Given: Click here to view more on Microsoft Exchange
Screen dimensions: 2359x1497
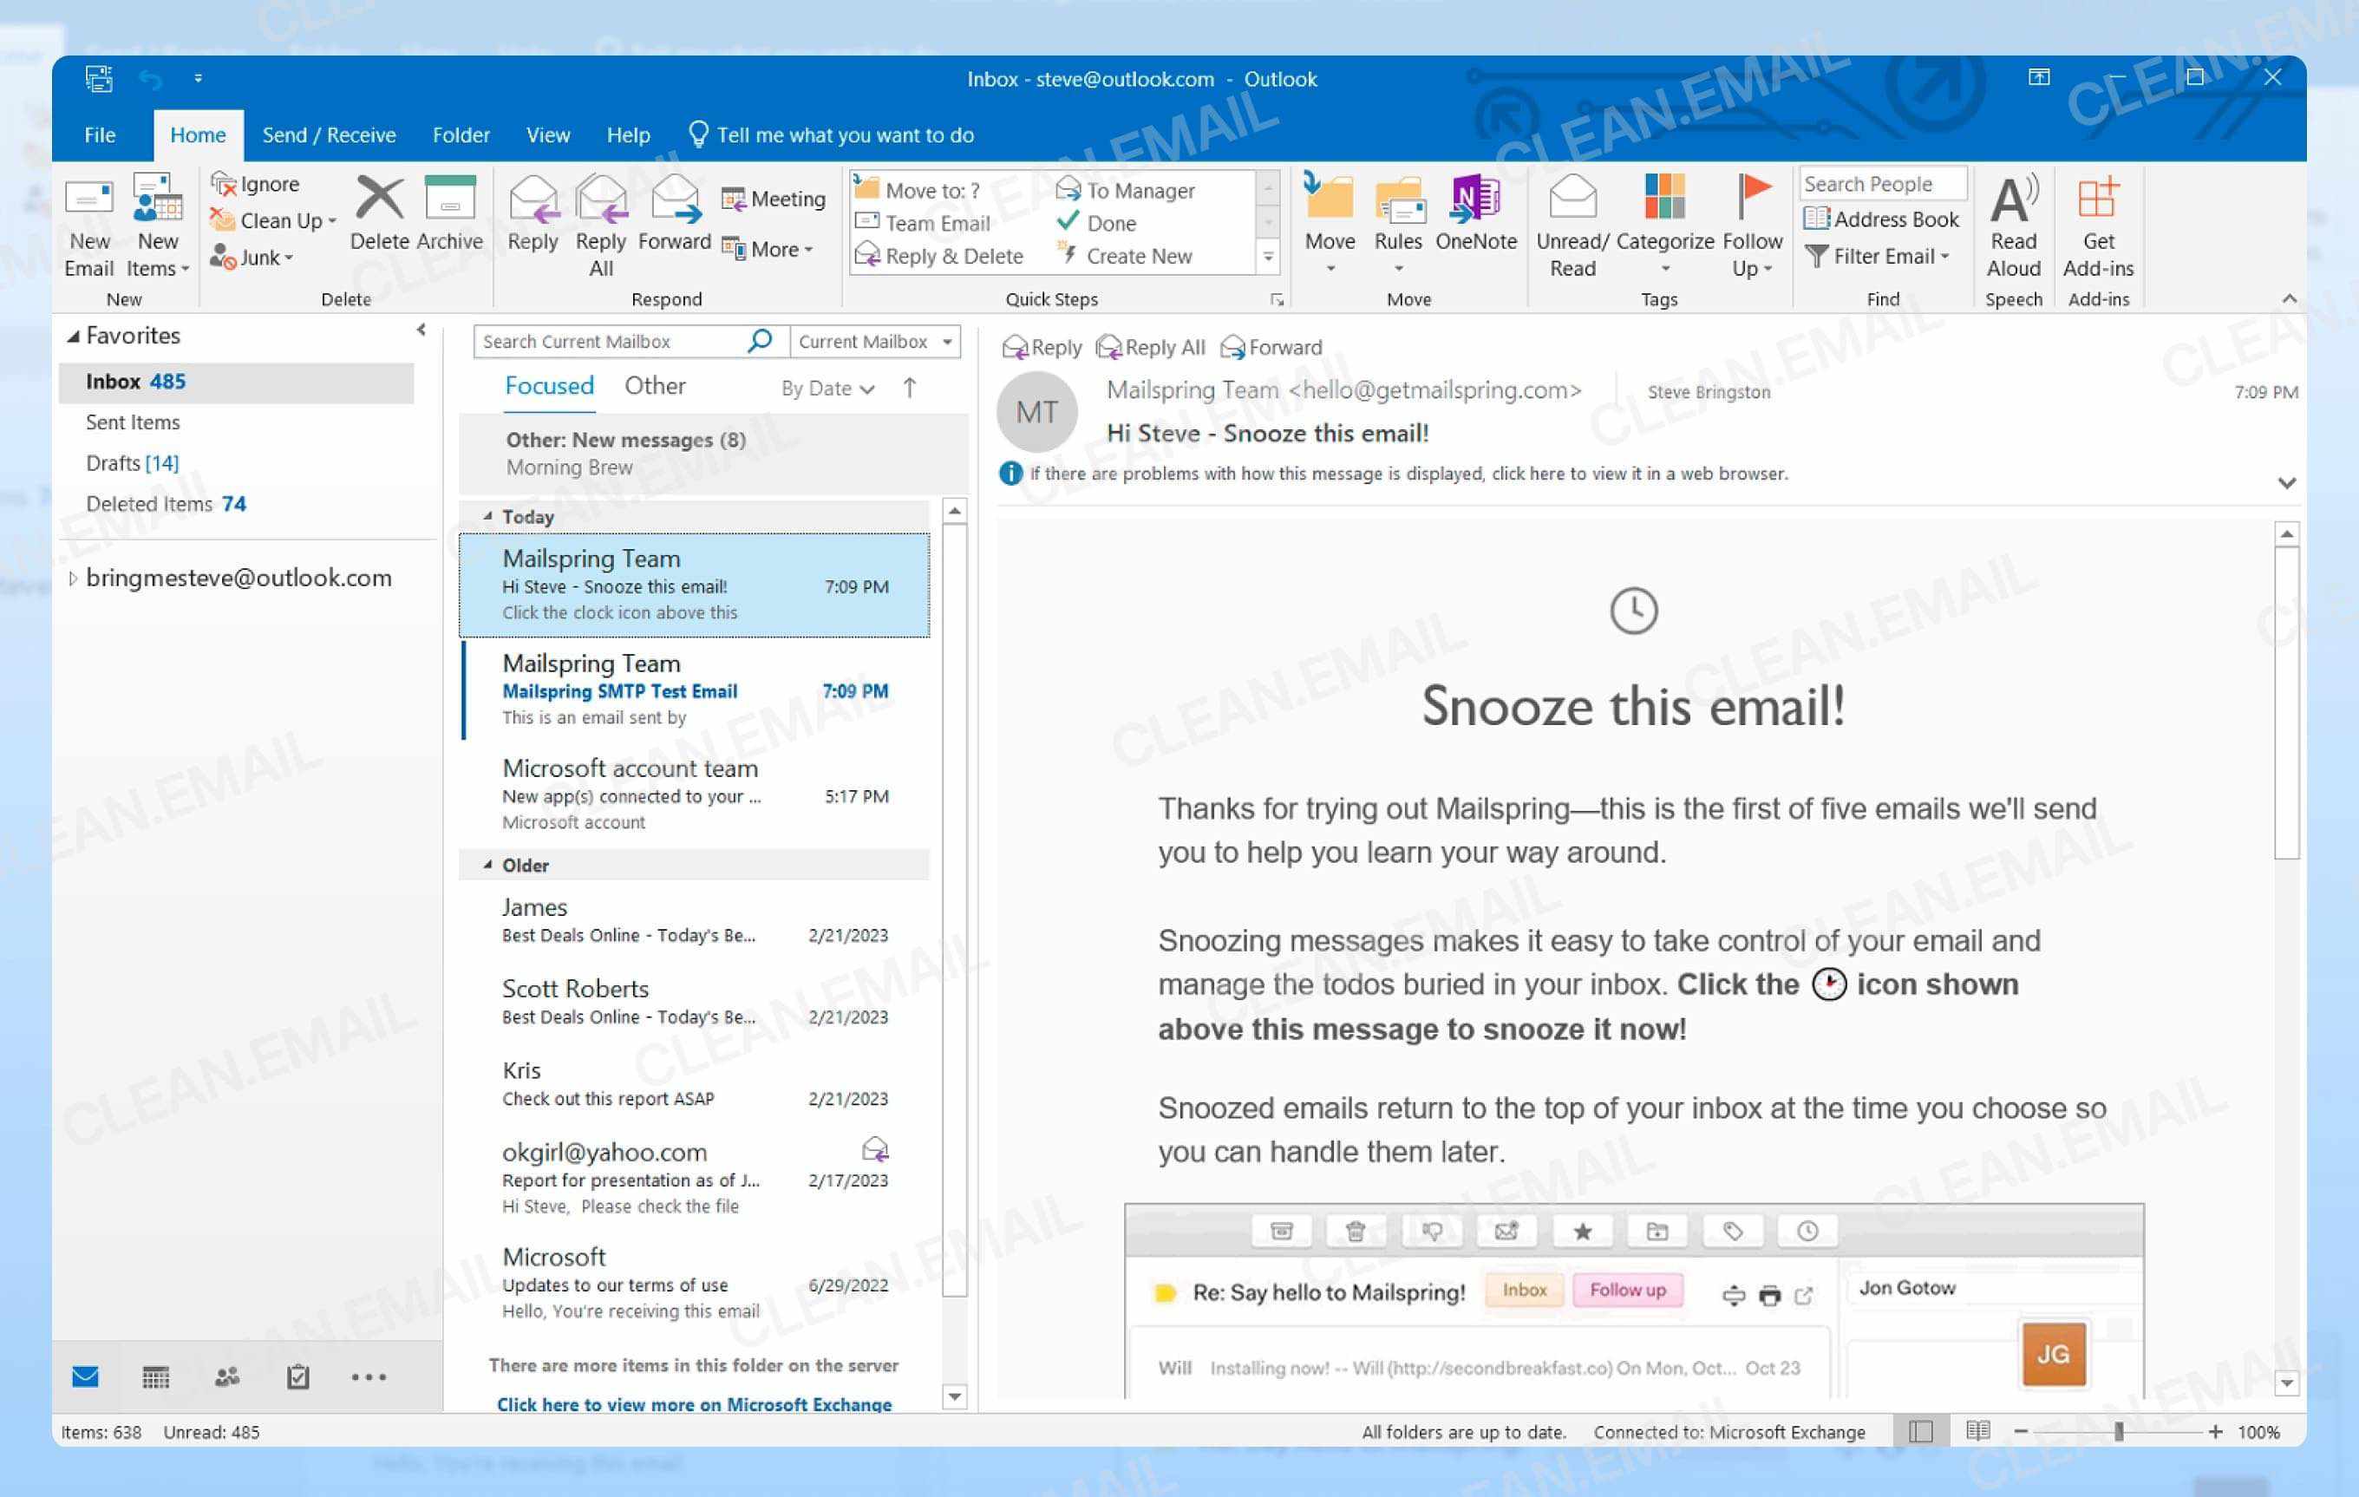Looking at the screenshot, I should pyautogui.click(x=696, y=1404).
